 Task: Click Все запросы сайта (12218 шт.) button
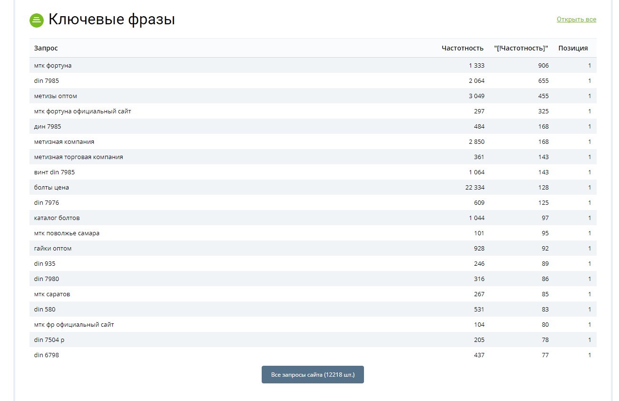313,375
